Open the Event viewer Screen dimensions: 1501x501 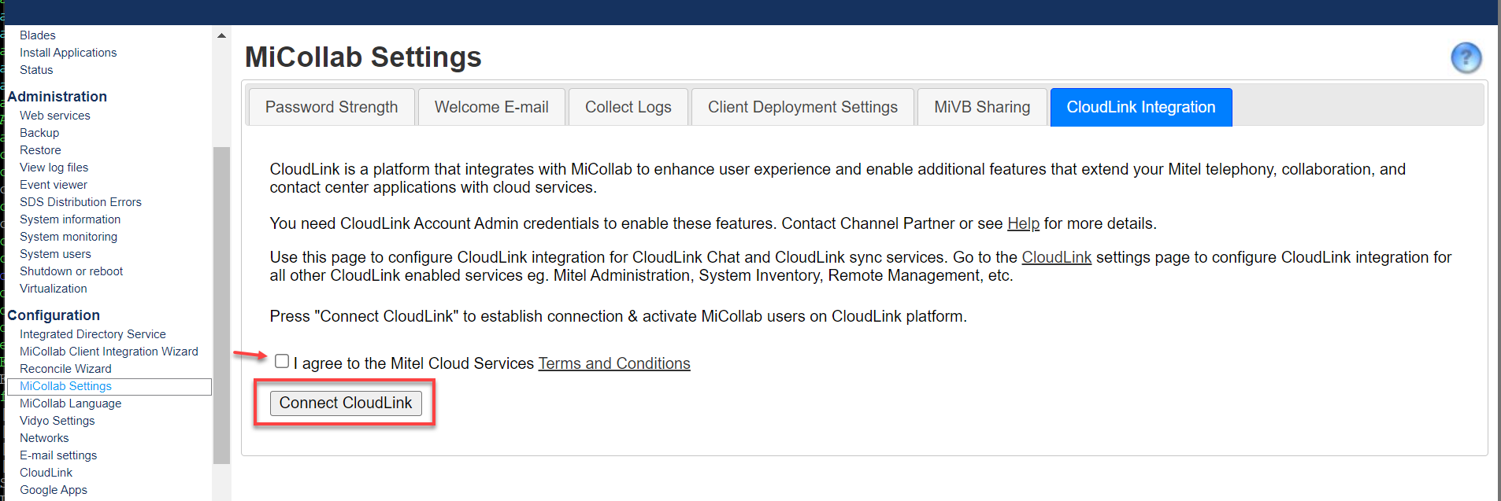53,184
